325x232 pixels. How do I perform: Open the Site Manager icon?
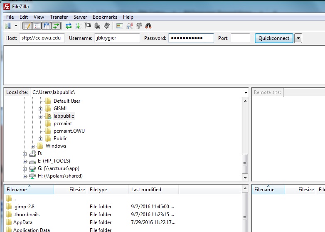tap(8, 26)
